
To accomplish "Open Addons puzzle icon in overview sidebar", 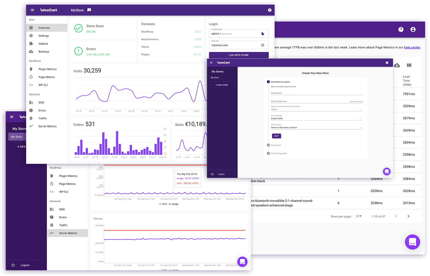I will pos(31,44).
